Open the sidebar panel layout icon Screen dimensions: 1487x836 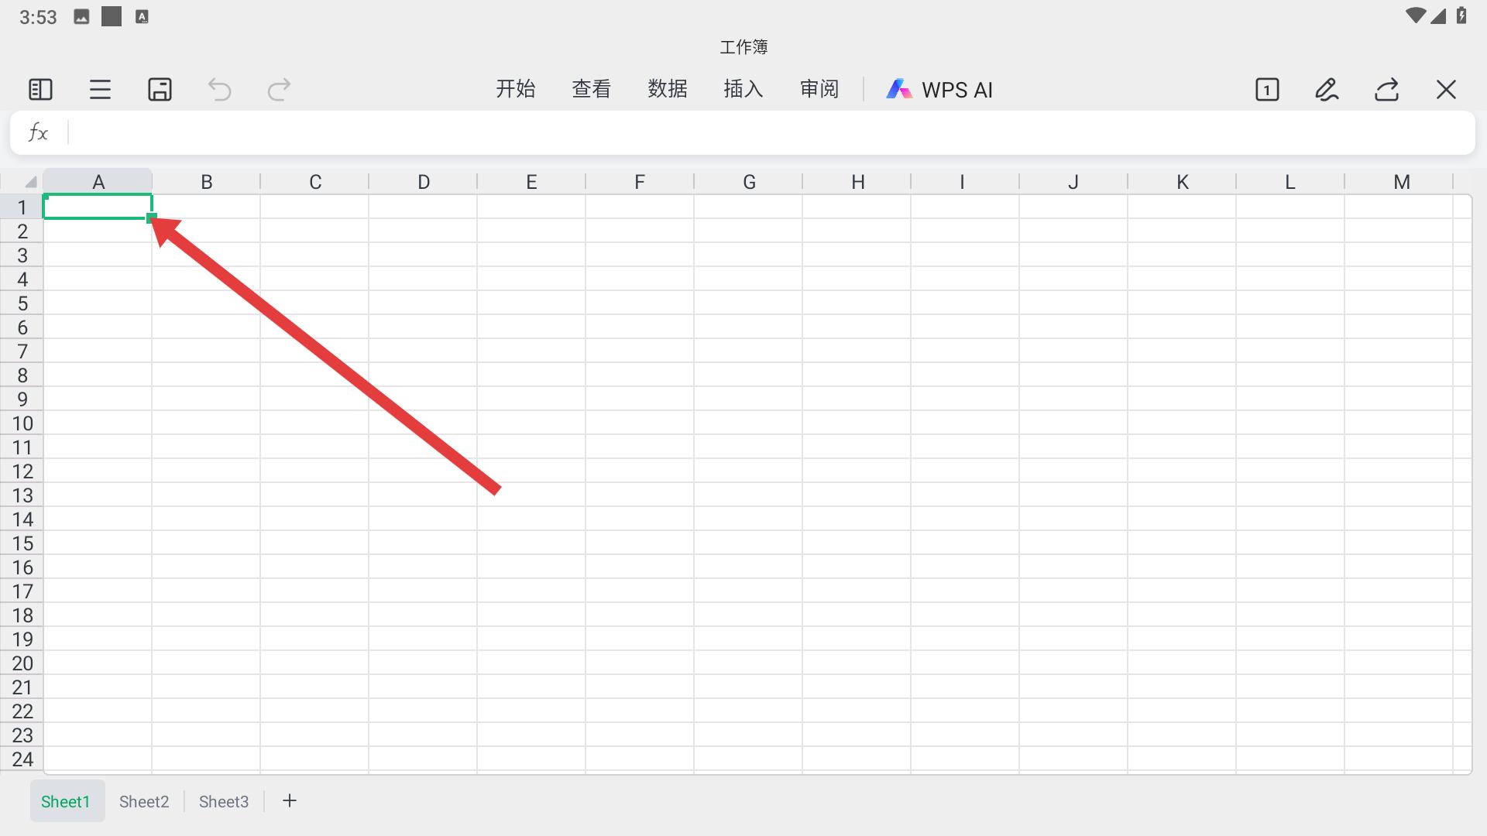click(x=40, y=90)
